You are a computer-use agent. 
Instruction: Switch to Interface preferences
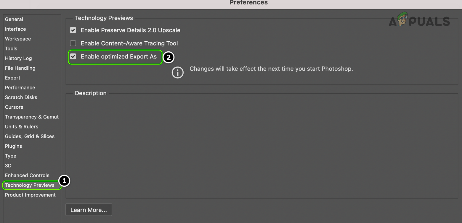point(15,29)
